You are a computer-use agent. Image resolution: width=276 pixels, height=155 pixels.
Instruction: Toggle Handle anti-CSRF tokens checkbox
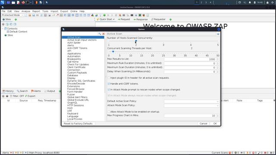tap(109, 84)
